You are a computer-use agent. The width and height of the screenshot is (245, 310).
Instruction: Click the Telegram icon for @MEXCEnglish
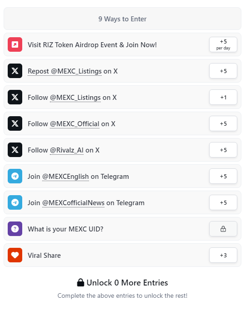tap(15, 176)
